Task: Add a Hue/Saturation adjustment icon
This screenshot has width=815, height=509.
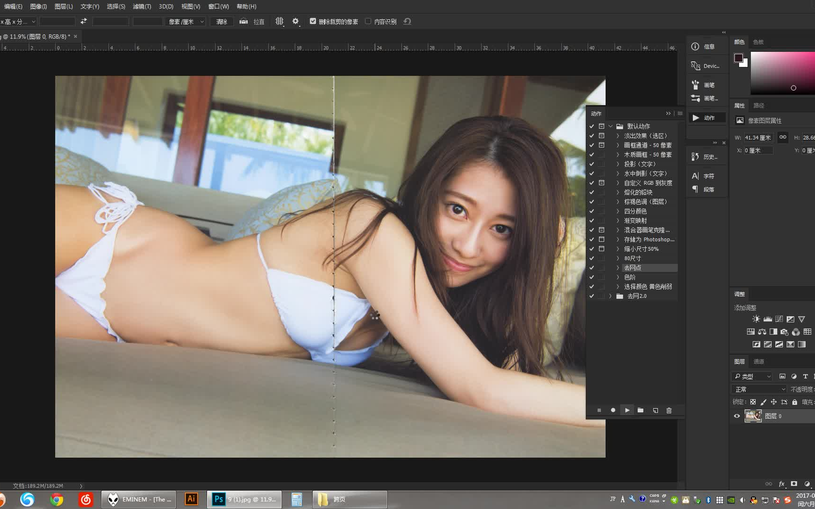Action: click(x=751, y=332)
